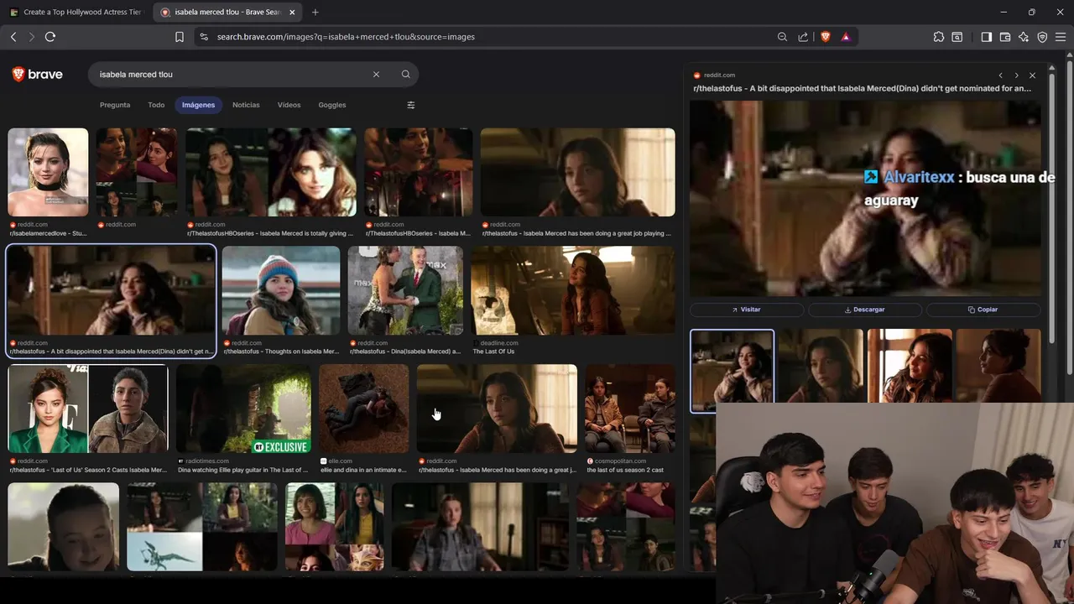Select the first related thumbnail in preview panel
The height and width of the screenshot is (604, 1074).
732,370
